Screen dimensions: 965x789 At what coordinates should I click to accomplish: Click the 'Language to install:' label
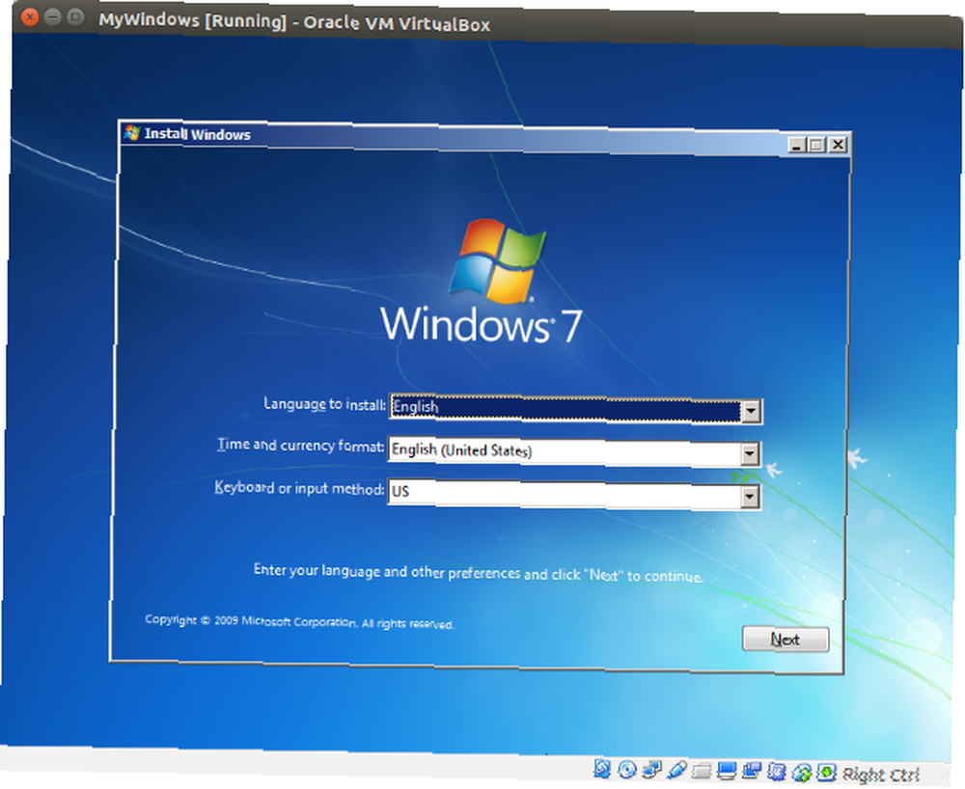pos(325,404)
